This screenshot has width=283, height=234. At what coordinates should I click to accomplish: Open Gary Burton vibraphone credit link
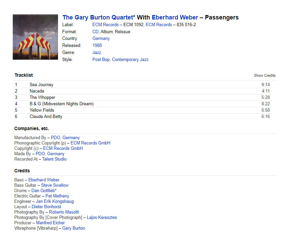pos(73,228)
